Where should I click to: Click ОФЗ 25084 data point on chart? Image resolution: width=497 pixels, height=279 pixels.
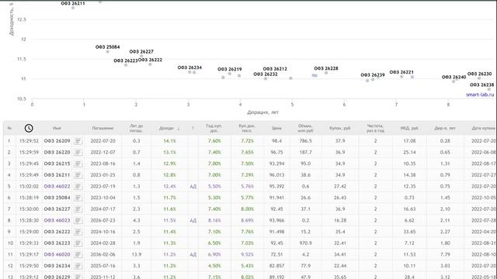click(x=107, y=52)
